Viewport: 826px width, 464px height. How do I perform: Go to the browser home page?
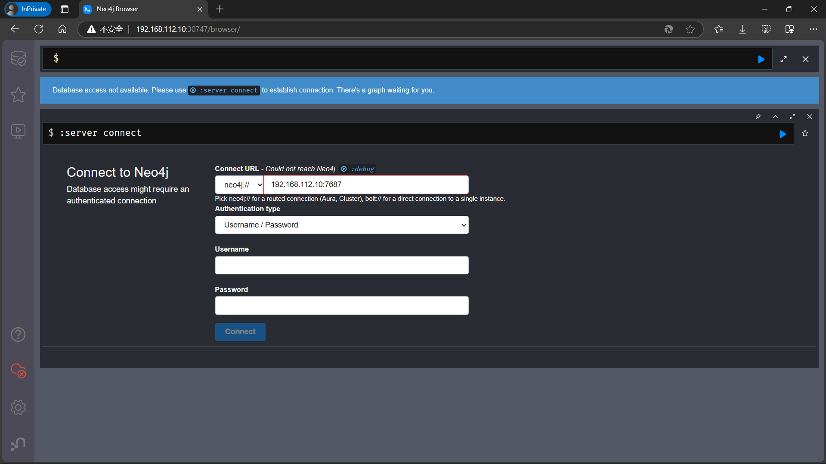point(62,29)
